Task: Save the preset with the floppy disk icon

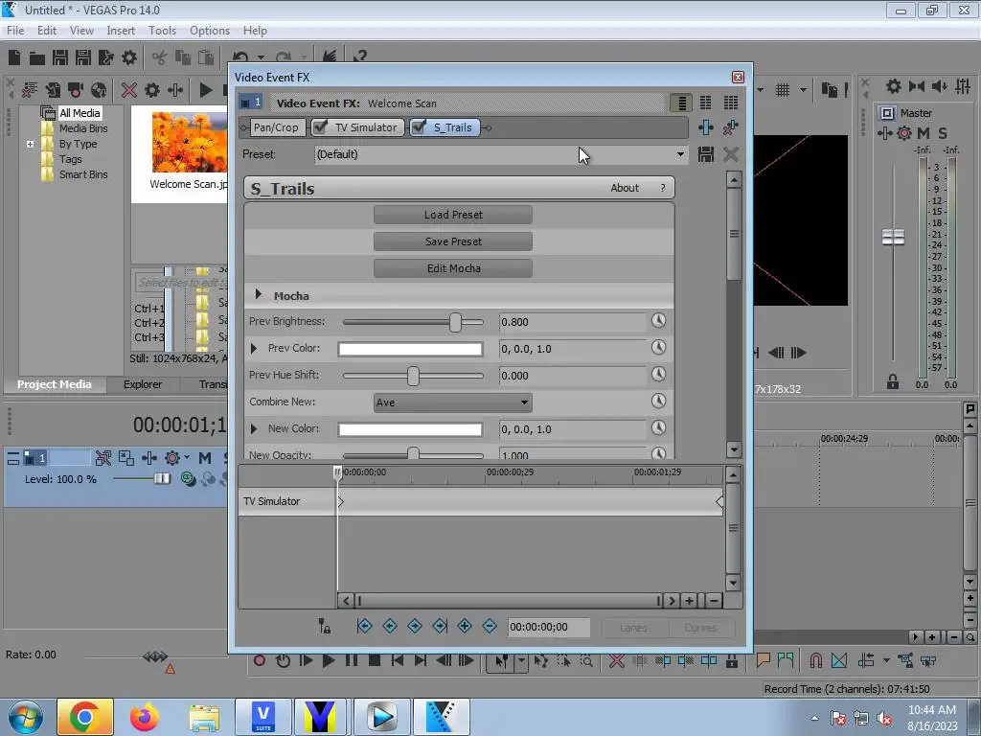Action: point(706,154)
